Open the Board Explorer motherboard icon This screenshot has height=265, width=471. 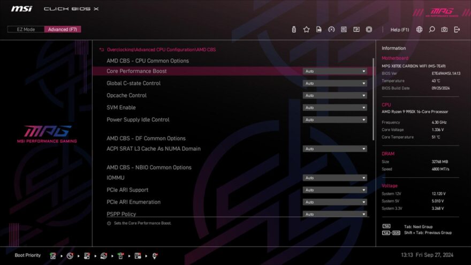coord(344,29)
